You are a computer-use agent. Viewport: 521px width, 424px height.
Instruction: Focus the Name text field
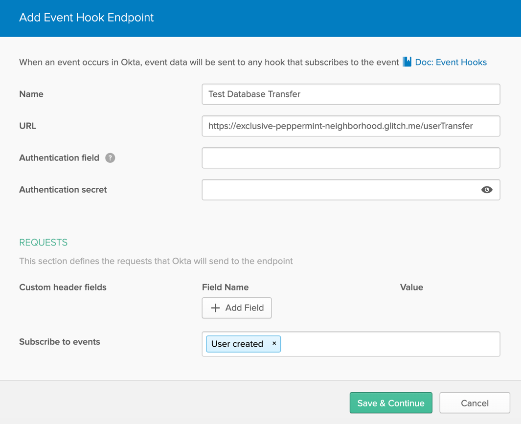350,94
